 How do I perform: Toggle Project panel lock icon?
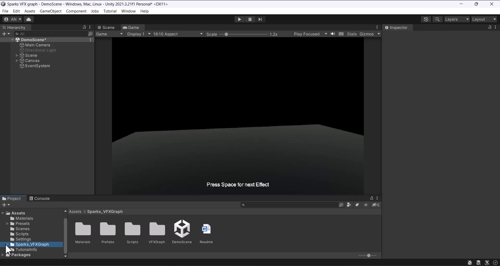pos(372,198)
